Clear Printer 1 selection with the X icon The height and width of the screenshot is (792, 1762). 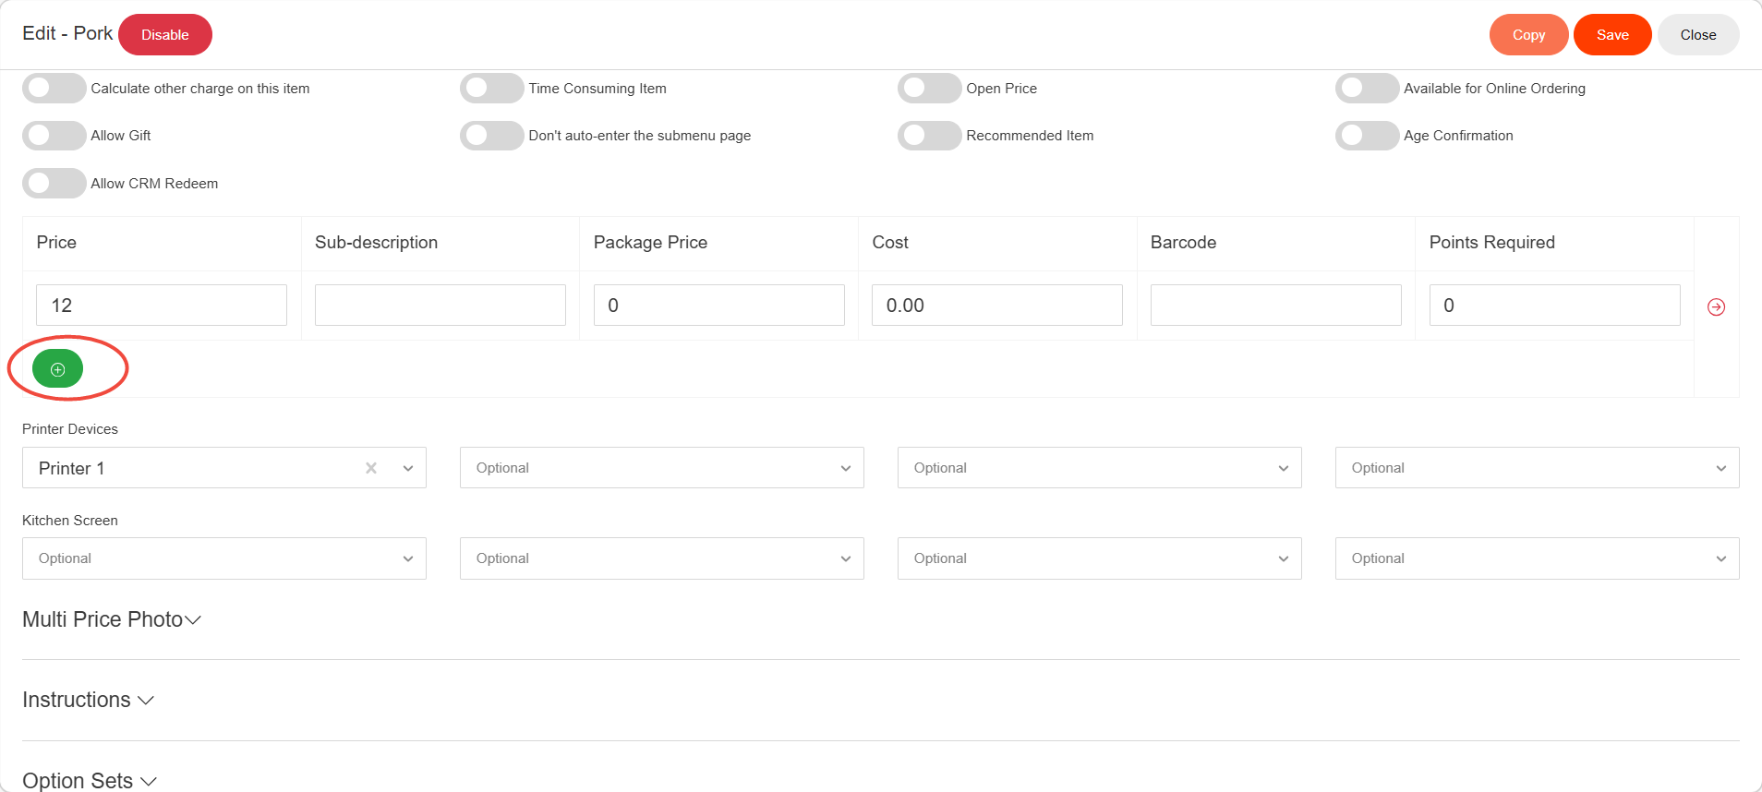[x=371, y=468]
